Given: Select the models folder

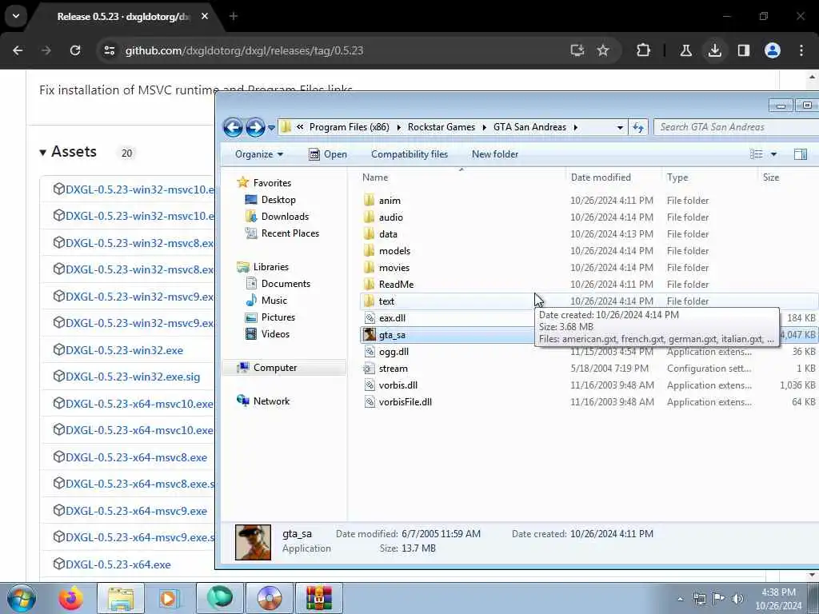Looking at the screenshot, I should [386, 250].
